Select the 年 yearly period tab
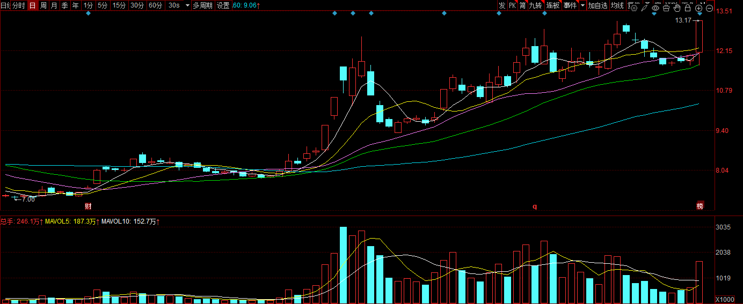Viewport: 743px width, 304px height. click(x=76, y=5)
